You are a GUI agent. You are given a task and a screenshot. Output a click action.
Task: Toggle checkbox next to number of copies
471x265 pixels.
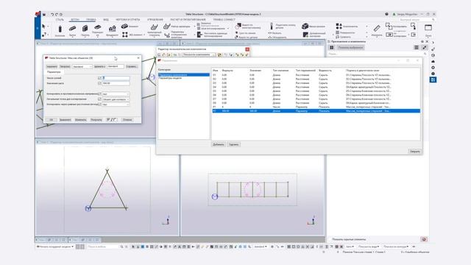pyautogui.click(x=99, y=78)
